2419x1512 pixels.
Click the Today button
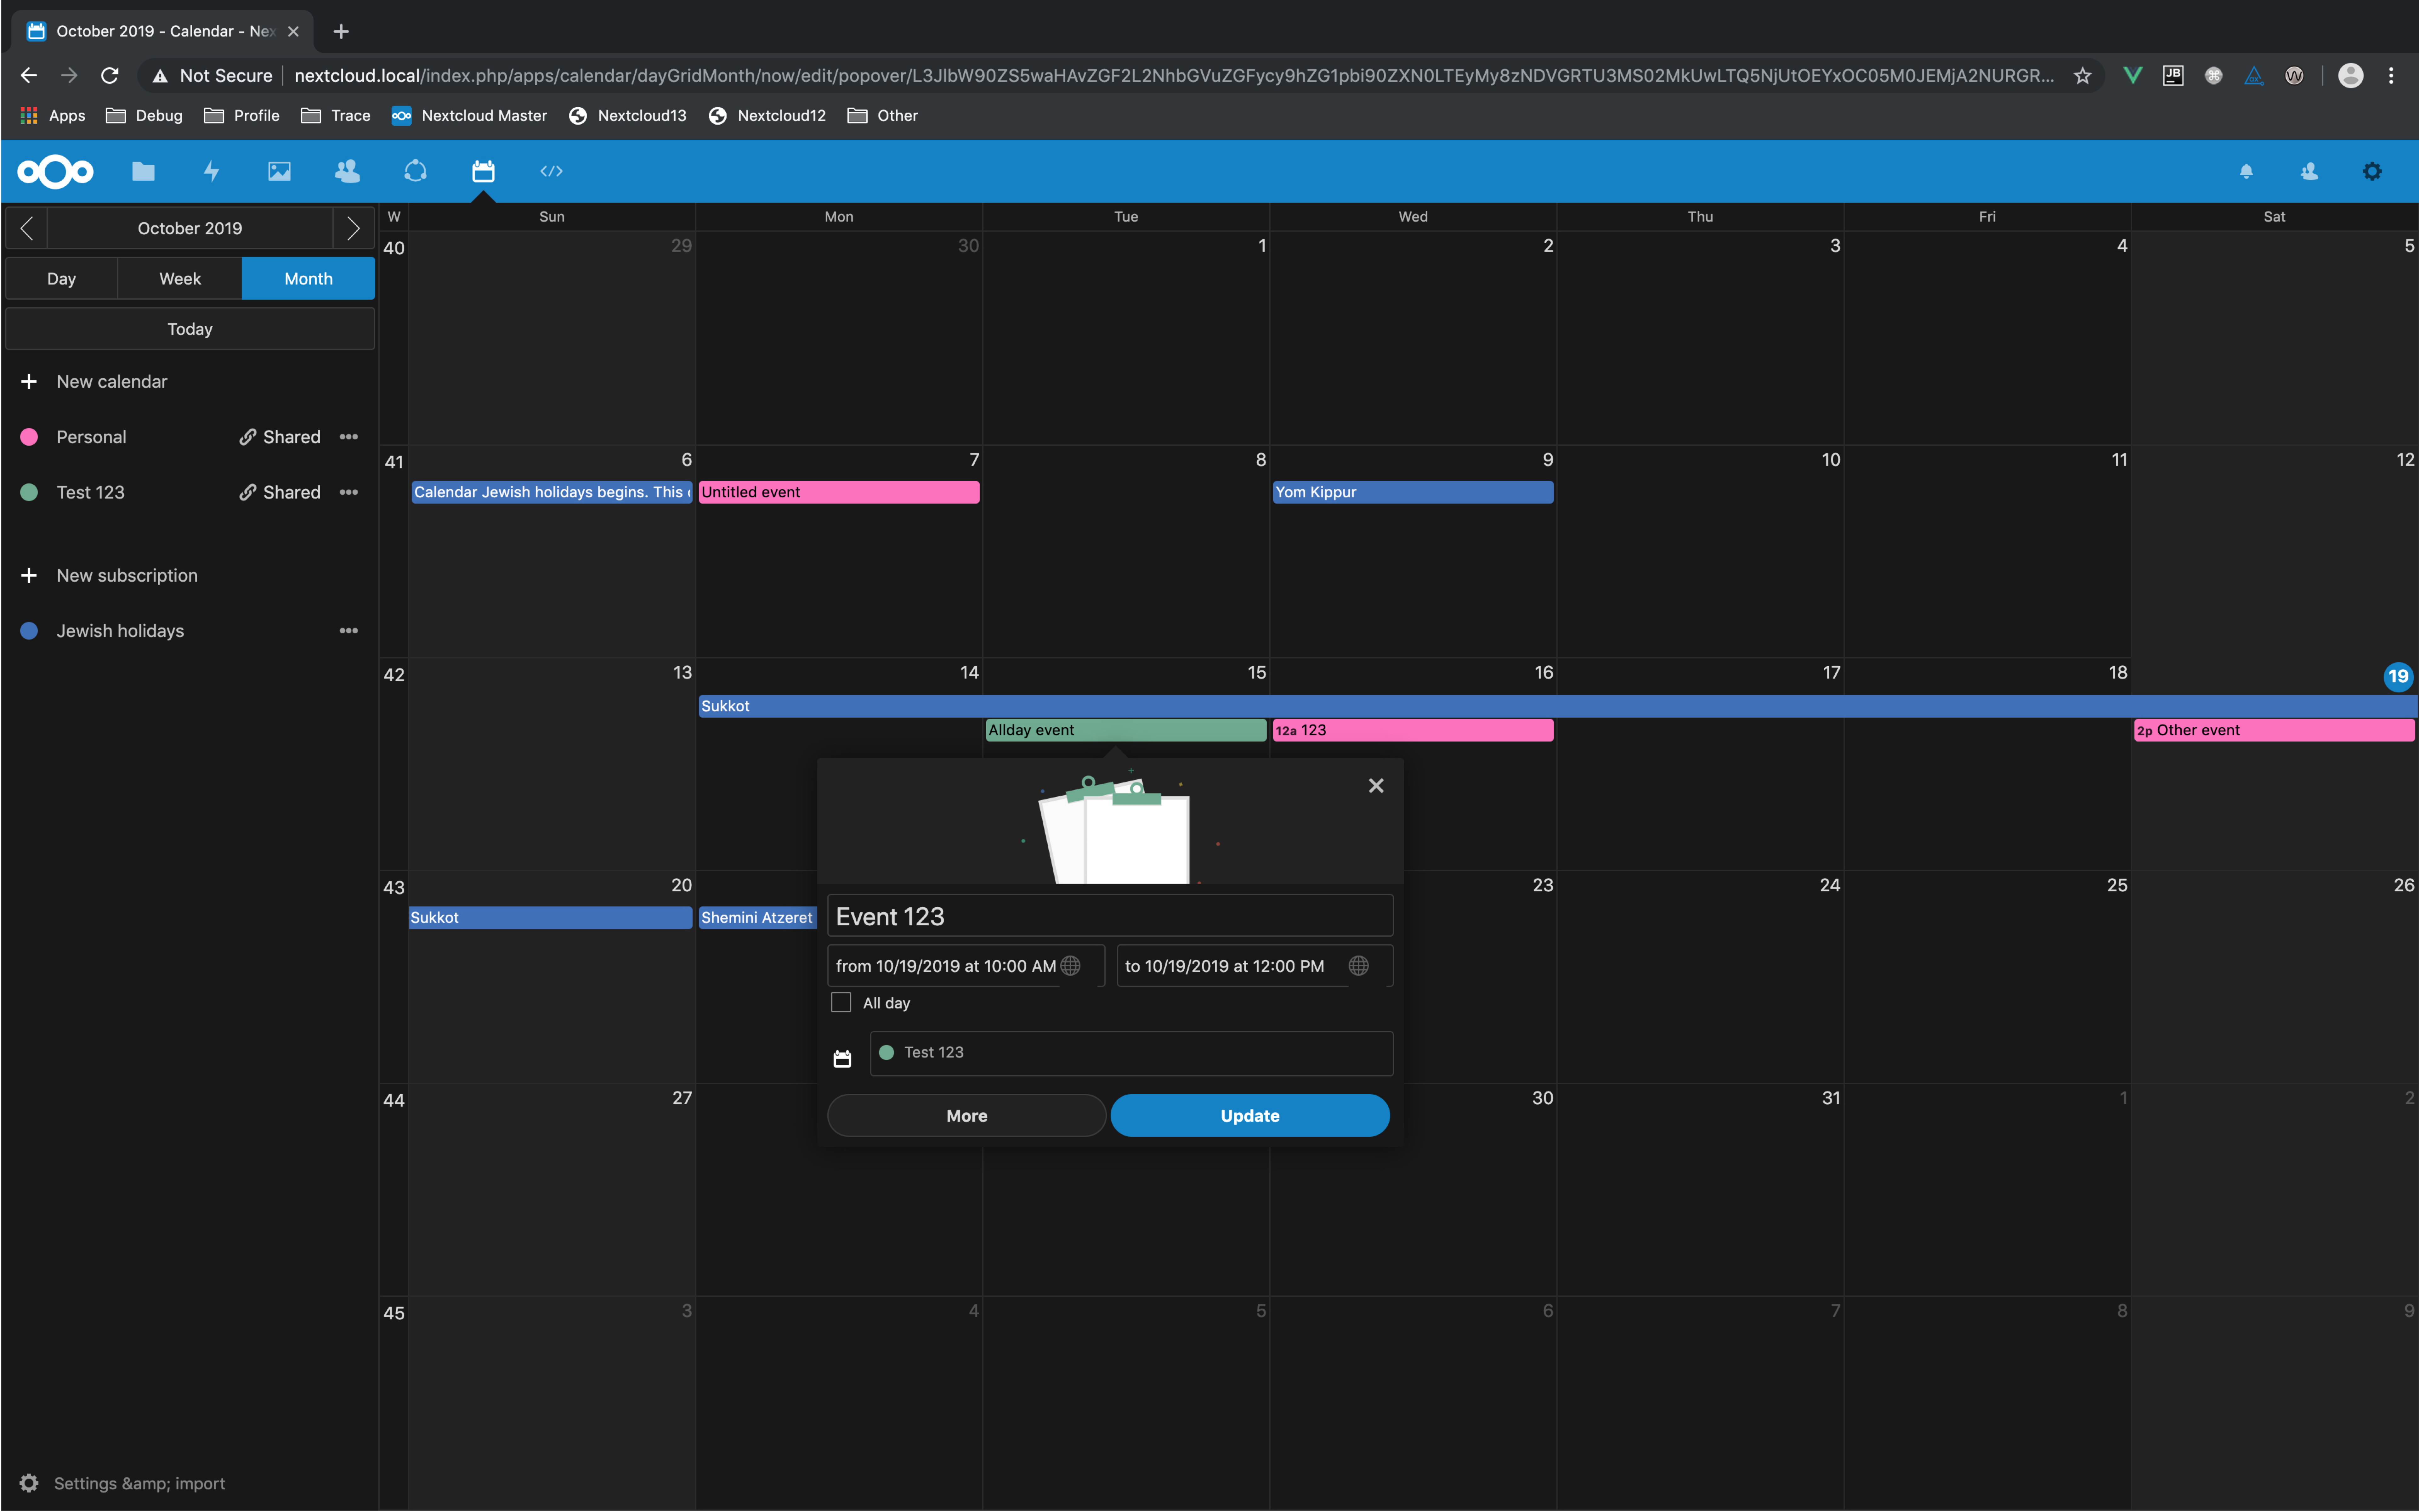190,329
